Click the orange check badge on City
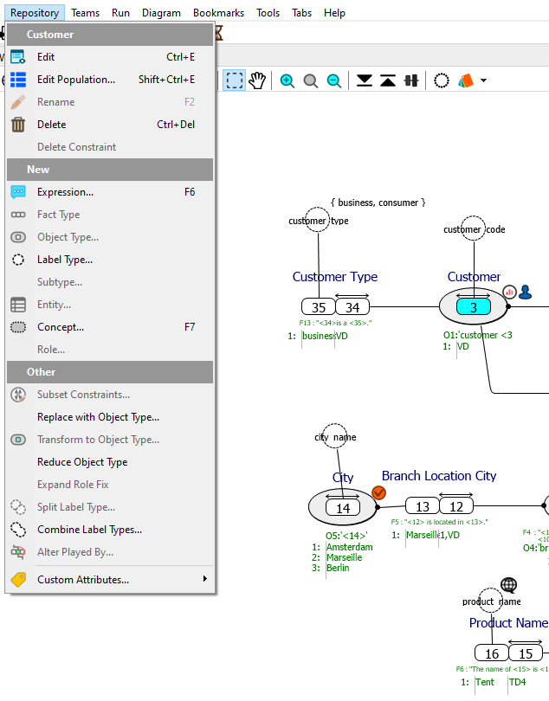 click(378, 492)
